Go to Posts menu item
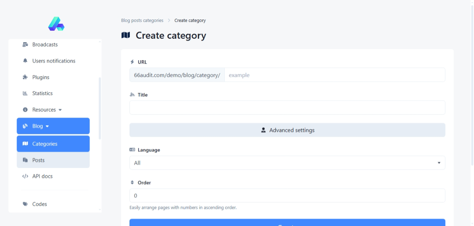 (38, 160)
